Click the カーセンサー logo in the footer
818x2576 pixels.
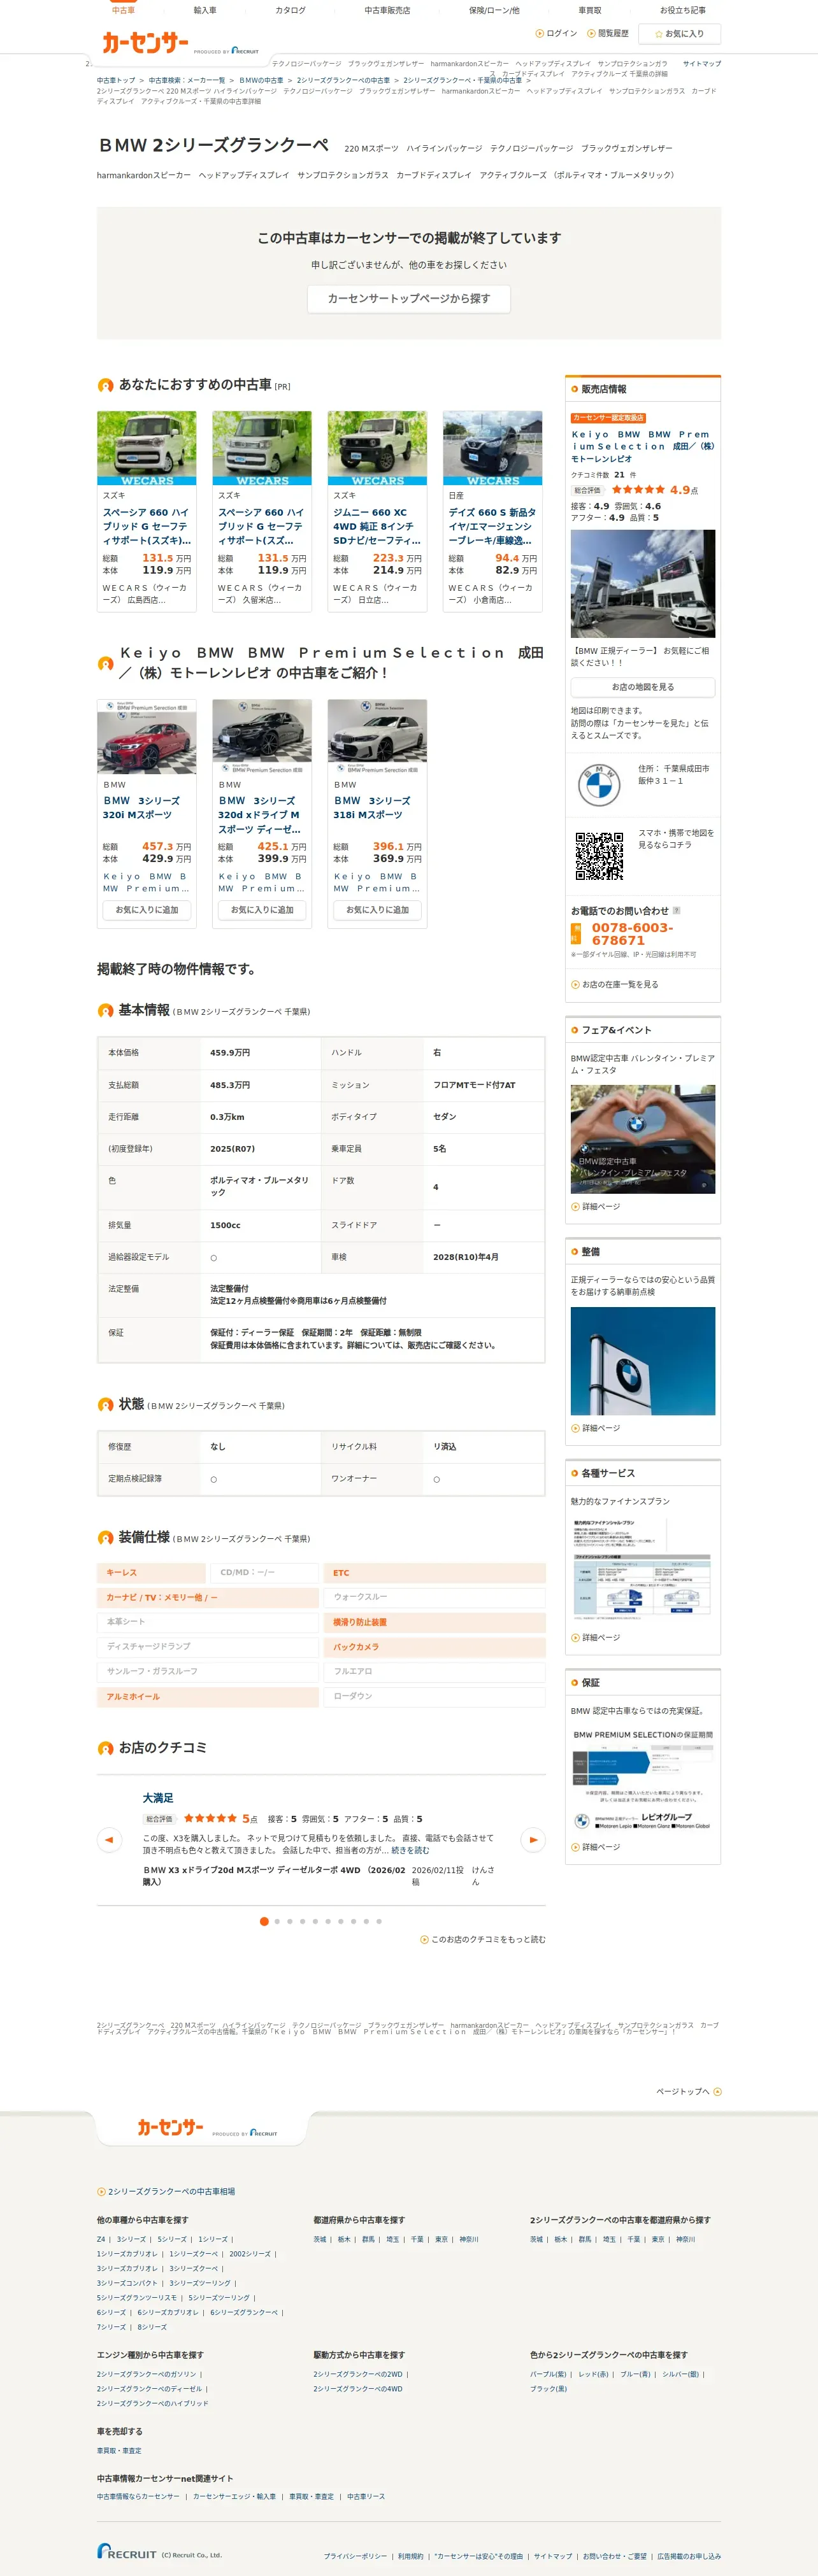[170, 2128]
